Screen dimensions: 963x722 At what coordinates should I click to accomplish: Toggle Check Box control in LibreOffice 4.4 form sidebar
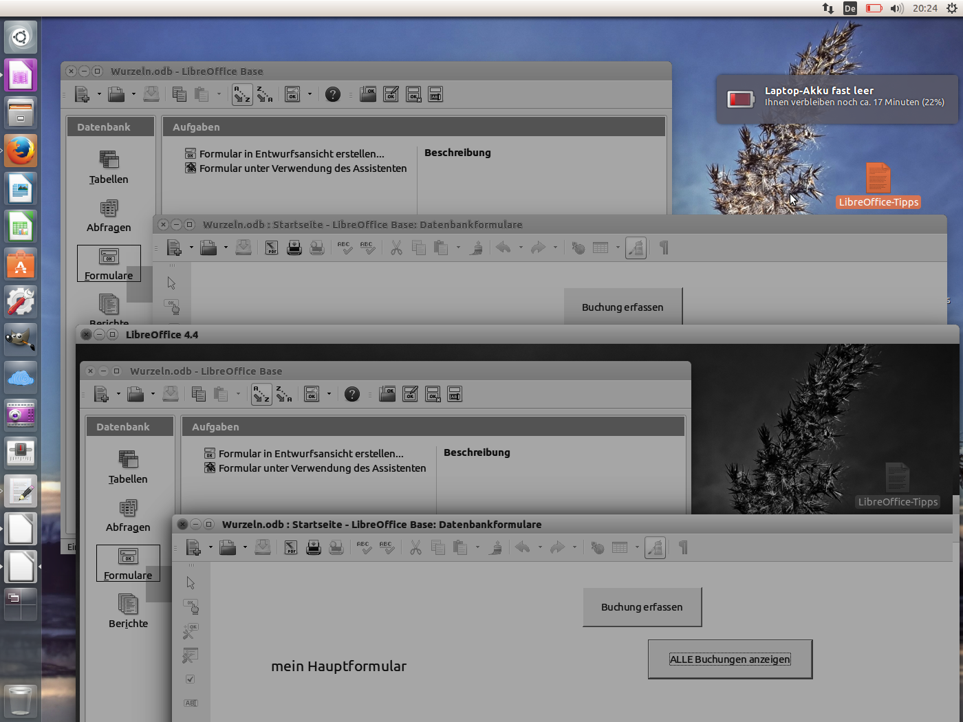tap(191, 679)
